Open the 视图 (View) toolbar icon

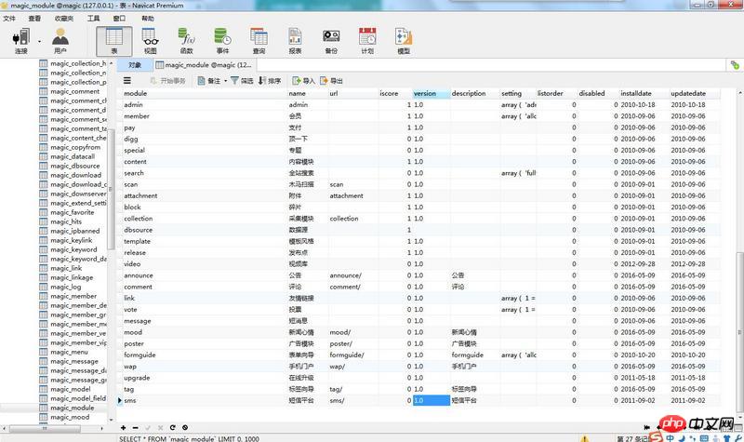(150, 41)
